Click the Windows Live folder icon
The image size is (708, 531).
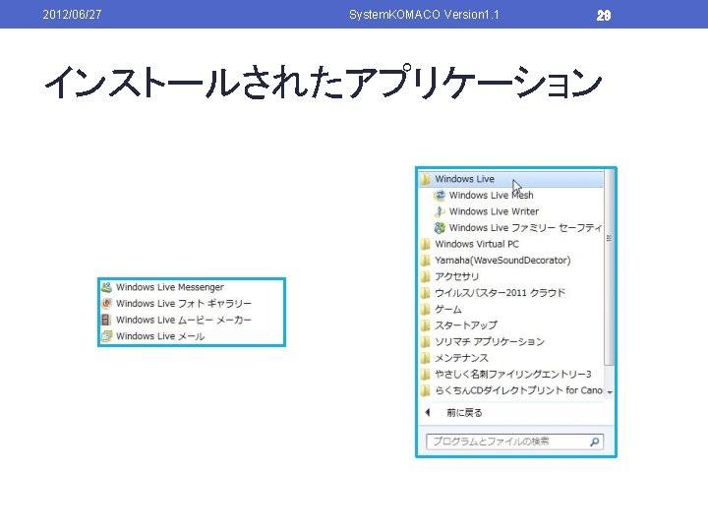click(425, 179)
